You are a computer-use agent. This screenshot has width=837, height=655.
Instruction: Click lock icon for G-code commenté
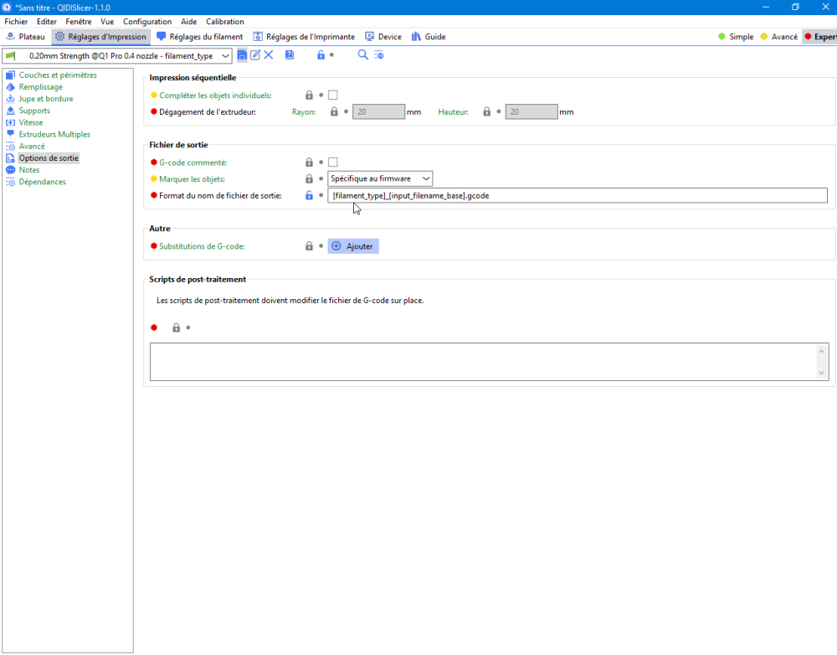click(x=309, y=162)
